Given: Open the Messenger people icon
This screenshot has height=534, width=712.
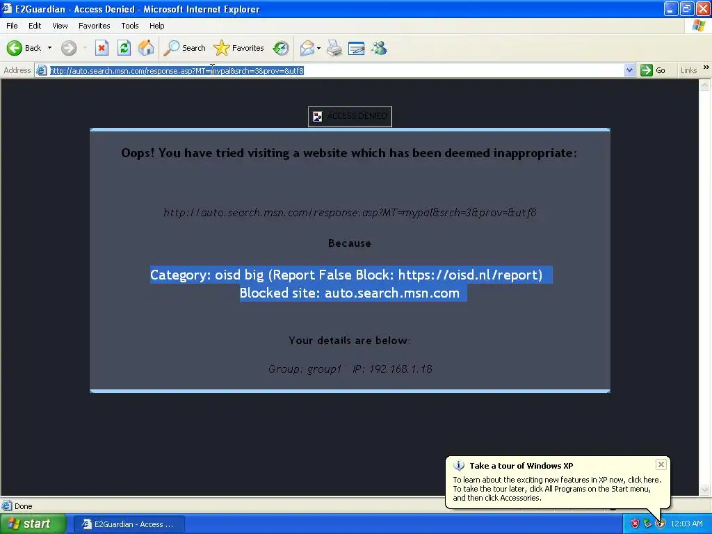Looking at the screenshot, I should [379, 48].
